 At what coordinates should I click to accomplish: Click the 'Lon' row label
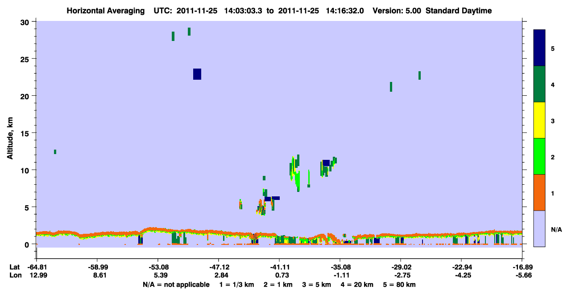(15, 275)
